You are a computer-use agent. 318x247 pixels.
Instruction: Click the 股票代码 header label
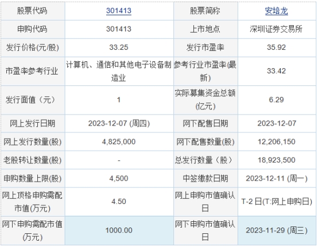click(32, 11)
